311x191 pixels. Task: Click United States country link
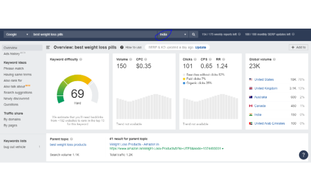[x=264, y=80]
